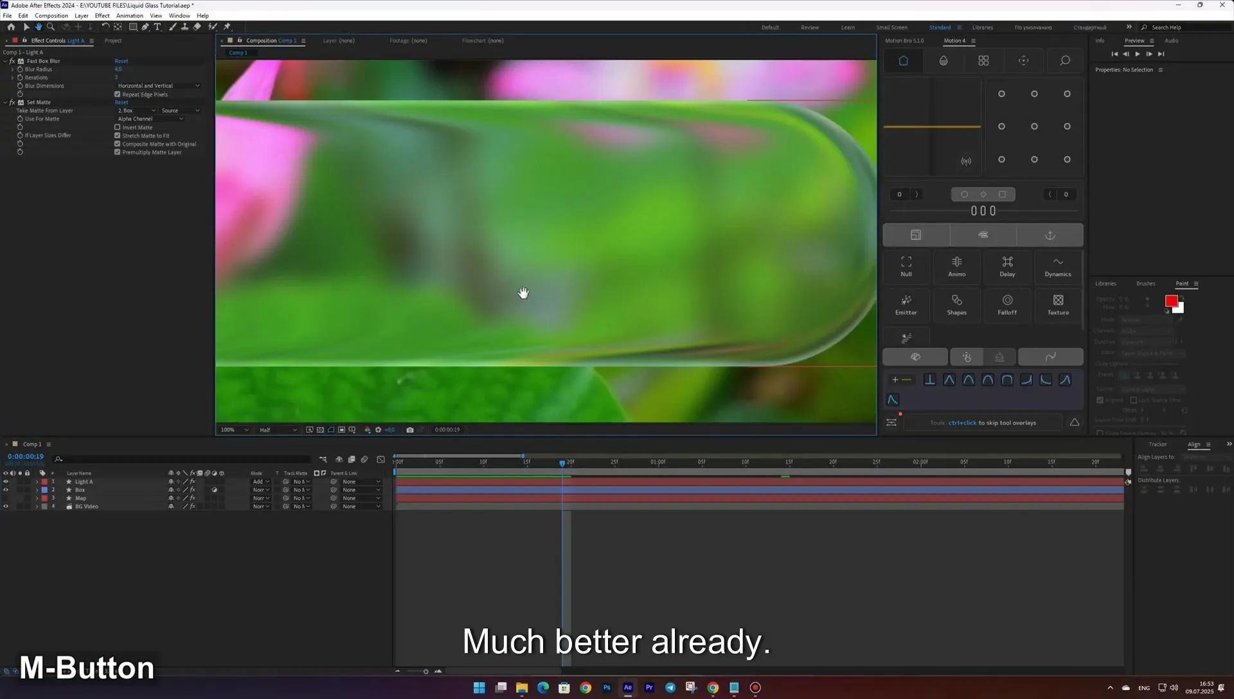Reset the Set Matte effect
This screenshot has width=1234, height=699.
point(121,102)
